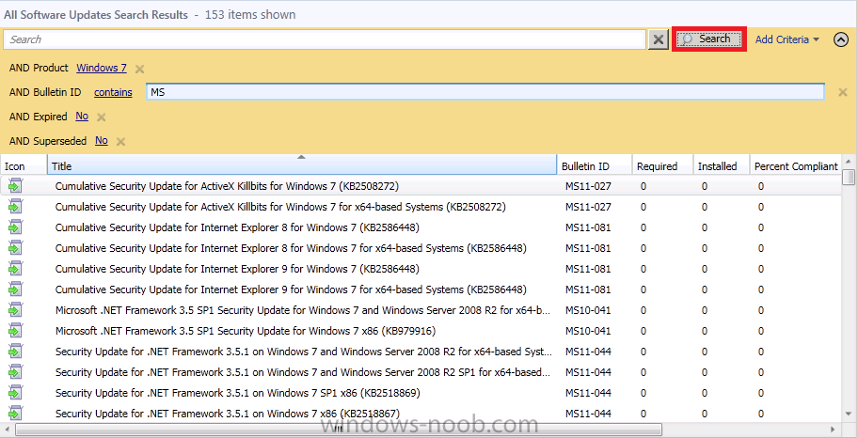Click update icon for ActiveX Killbits x64-based row
This screenshot has width=858, height=438.
(x=15, y=207)
